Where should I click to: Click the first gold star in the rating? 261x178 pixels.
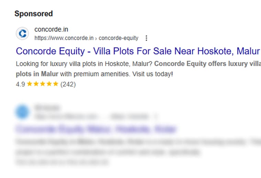click(30, 84)
